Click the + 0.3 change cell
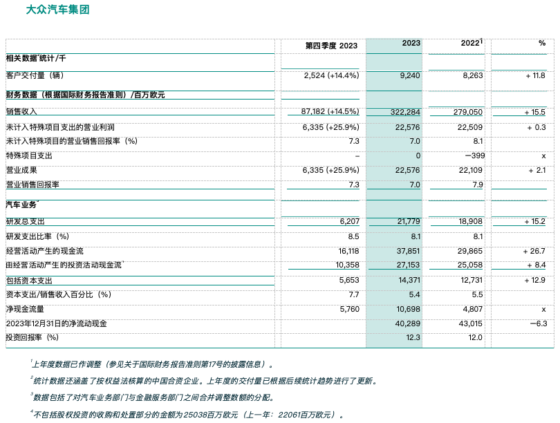 click(536, 127)
